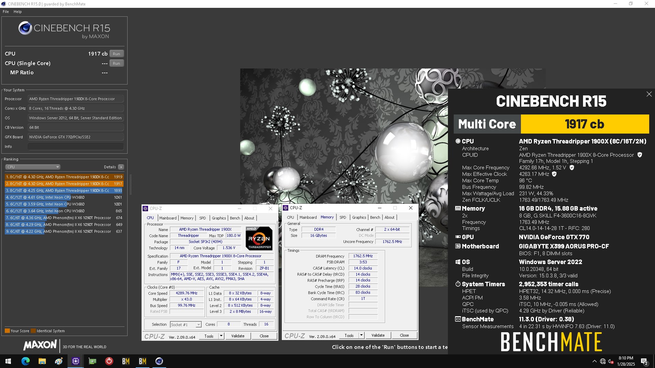Click the Info field in Your System
This screenshot has width=655, height=368.
pyautogui.click(x=76, y=147)
